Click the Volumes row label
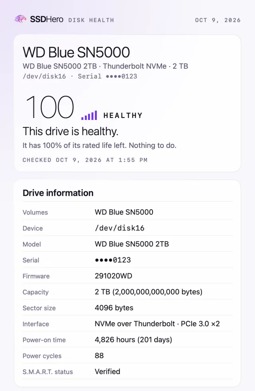Image resolution: width=255 pixels, height=391 pixels. tap(35, 212)
